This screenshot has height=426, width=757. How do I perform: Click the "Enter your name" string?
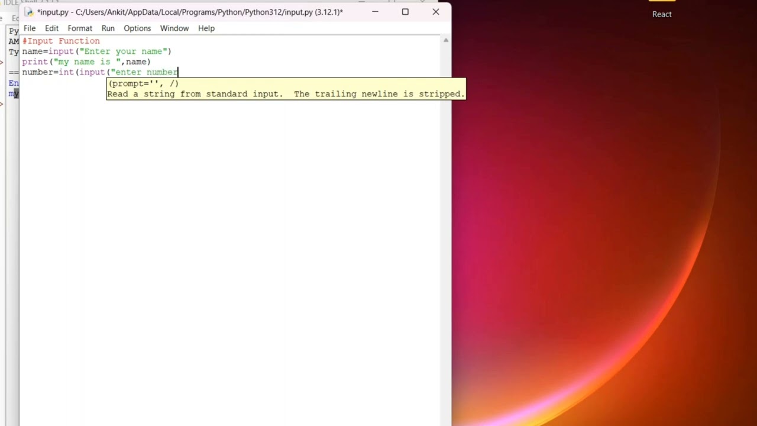point(124,51)
